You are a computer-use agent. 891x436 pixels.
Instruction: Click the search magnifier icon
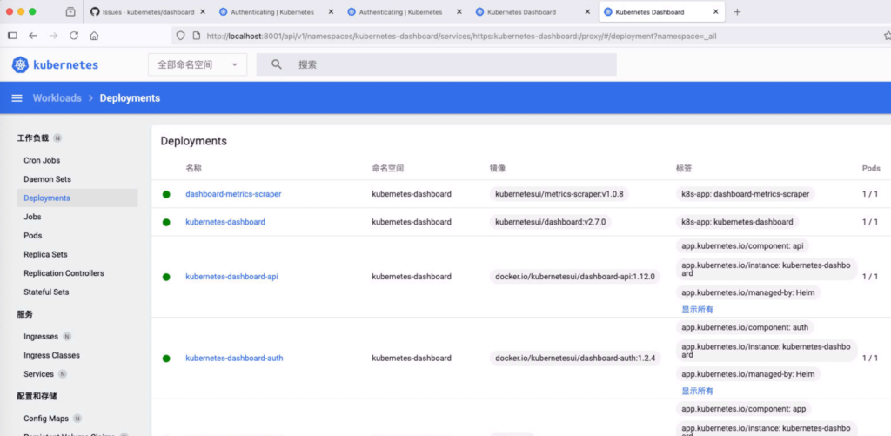click(x=277, y=64)
